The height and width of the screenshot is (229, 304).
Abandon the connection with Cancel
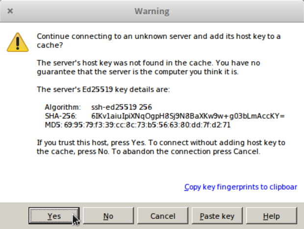click(x=163, y=216)
